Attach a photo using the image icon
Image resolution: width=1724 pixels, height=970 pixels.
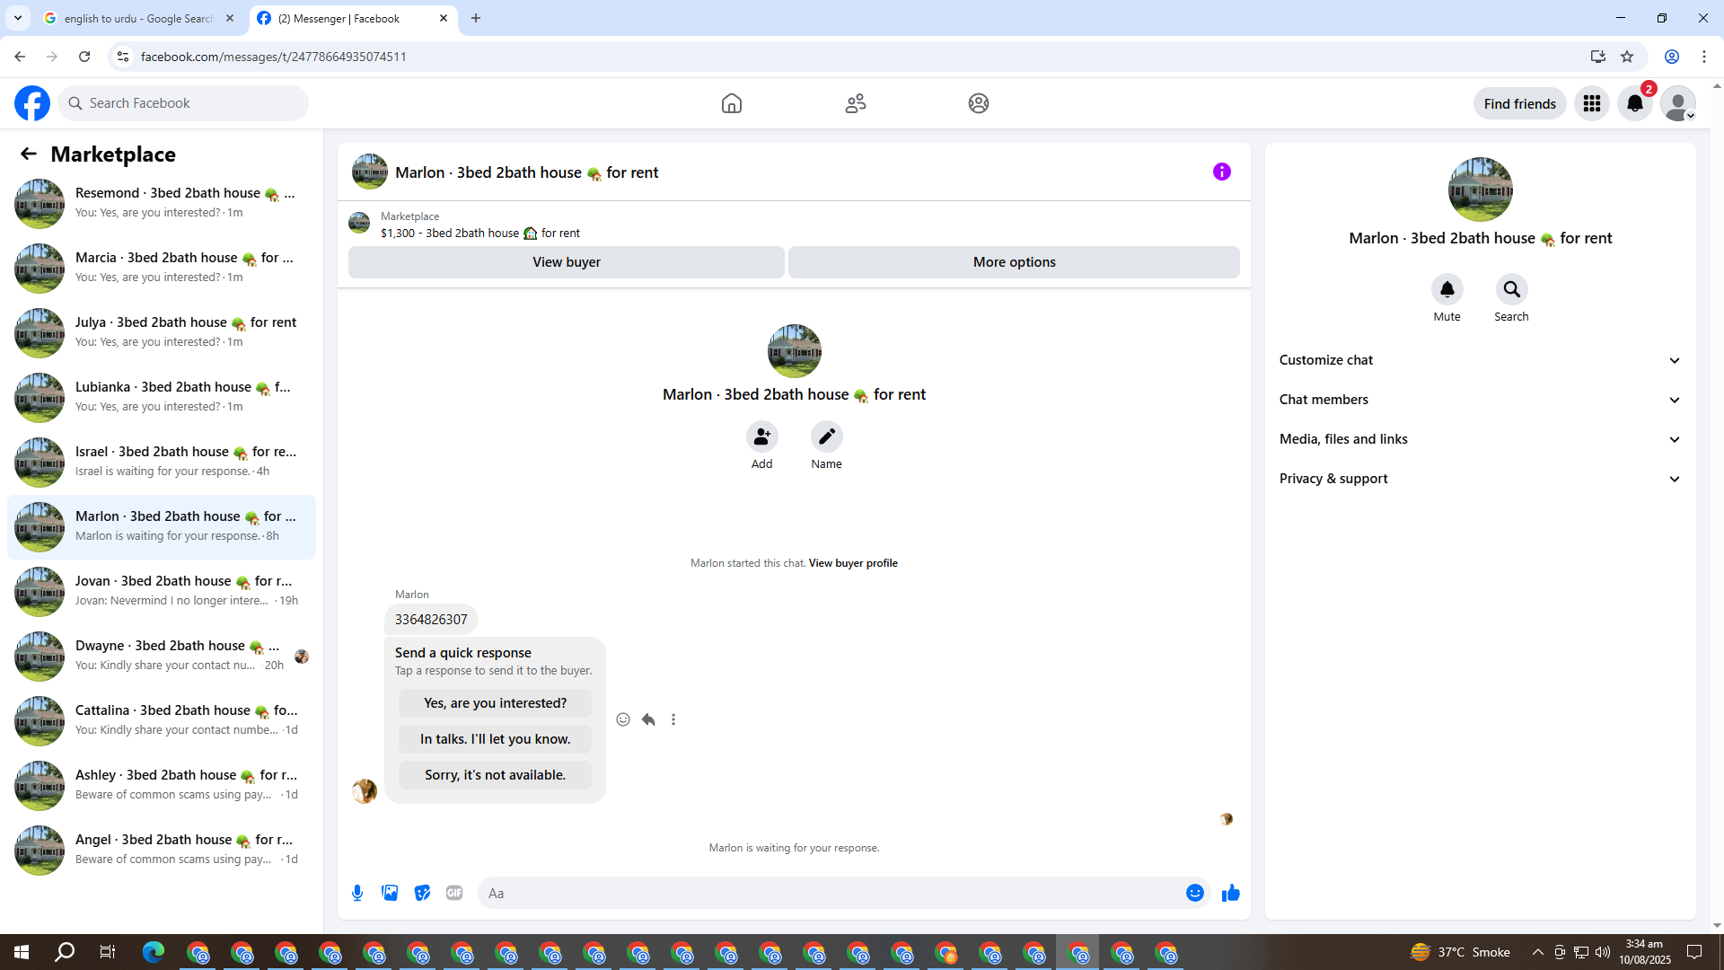pos(390,893)
